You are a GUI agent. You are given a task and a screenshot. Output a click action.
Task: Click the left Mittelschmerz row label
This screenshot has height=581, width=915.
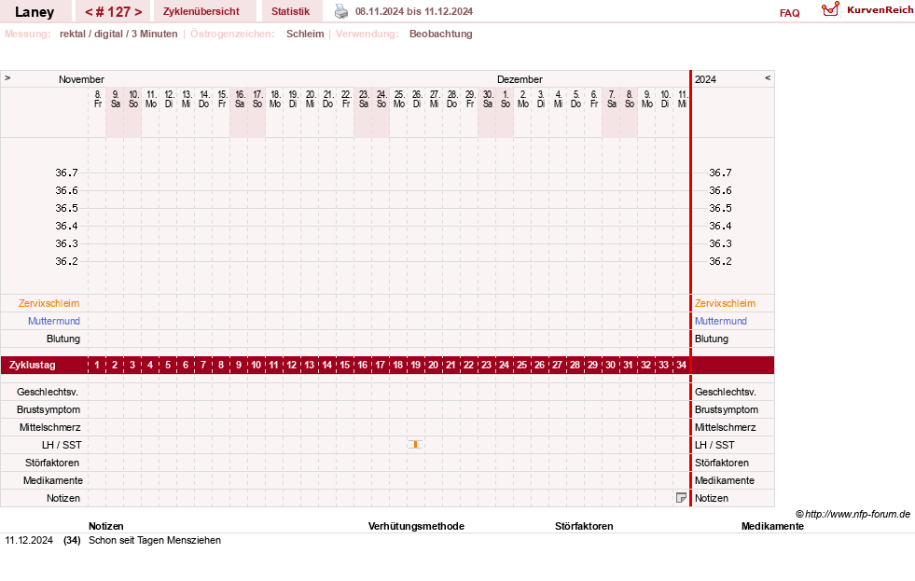pos(50,427)
